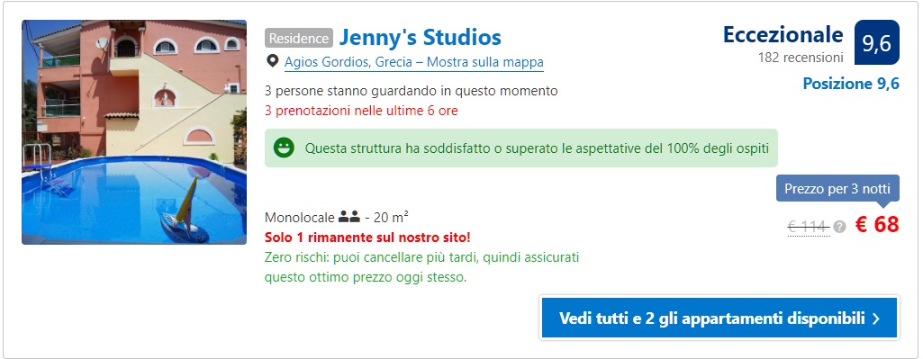923x359 pixels.
Task: Click the Posizione 9,6 location score
Action: [851, 84]
